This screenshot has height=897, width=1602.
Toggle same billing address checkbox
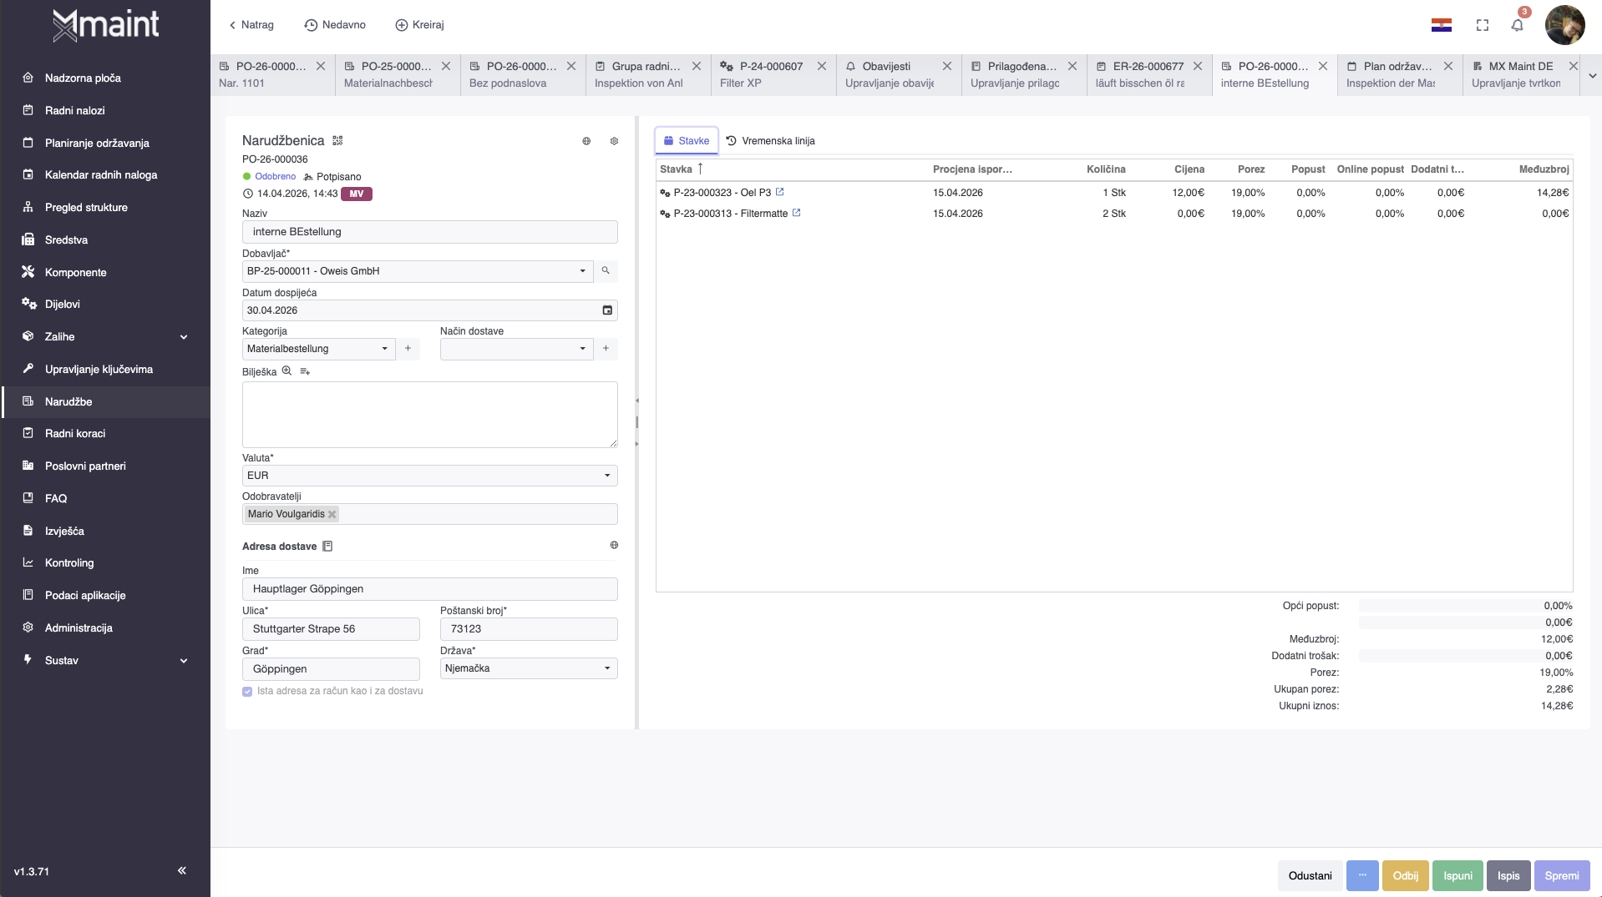247,691
